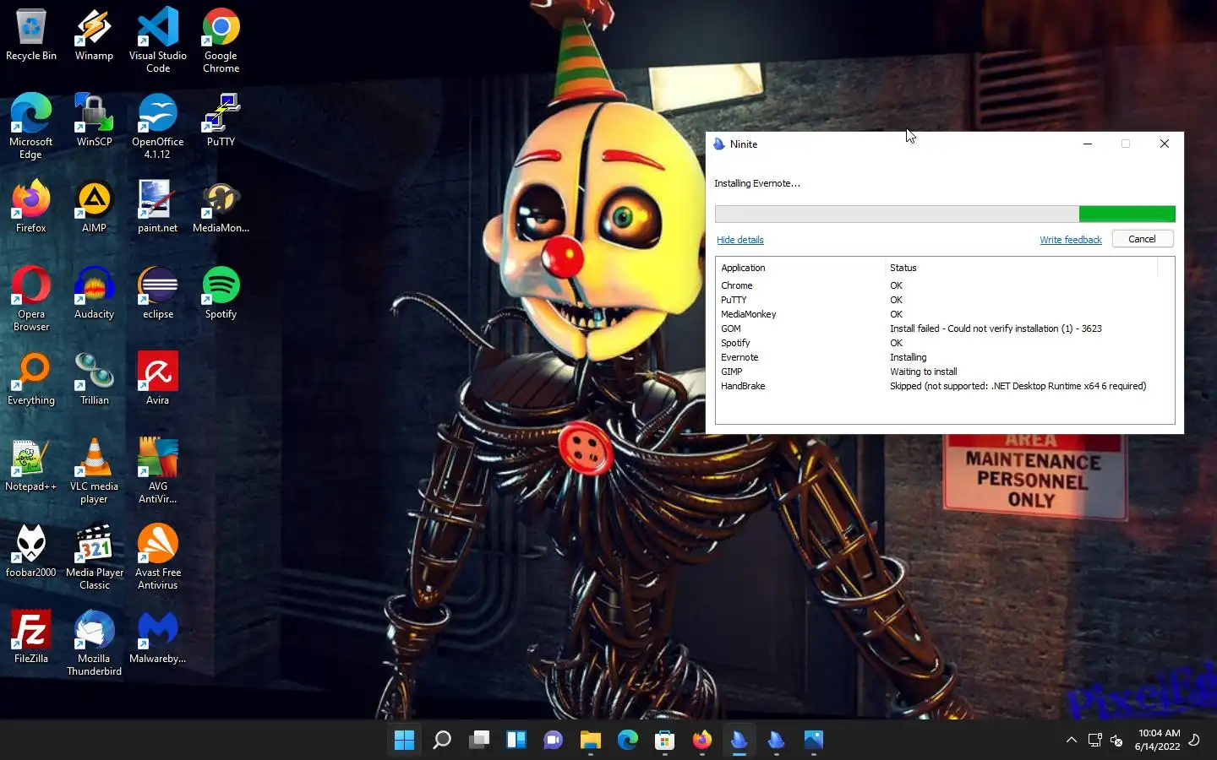
Task: Select the Firefox desktop shortcut
Action: point(31,207)
